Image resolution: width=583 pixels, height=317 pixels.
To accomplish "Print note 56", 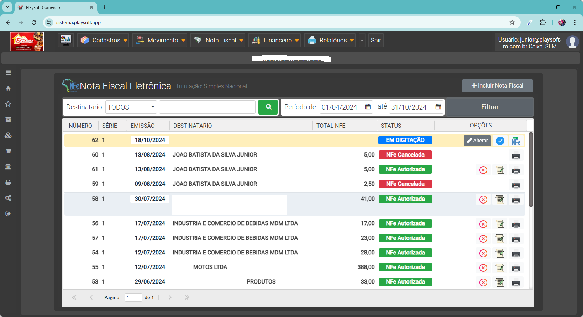I will point(516,224).
